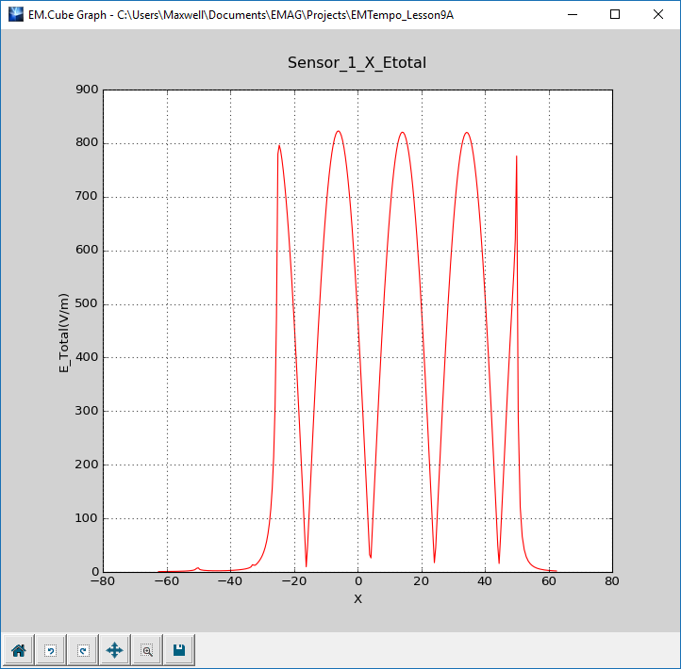The width and height of the screenshot is (681, 669).
Task: Click the back to previous view icon
Action: coord(50,650)
